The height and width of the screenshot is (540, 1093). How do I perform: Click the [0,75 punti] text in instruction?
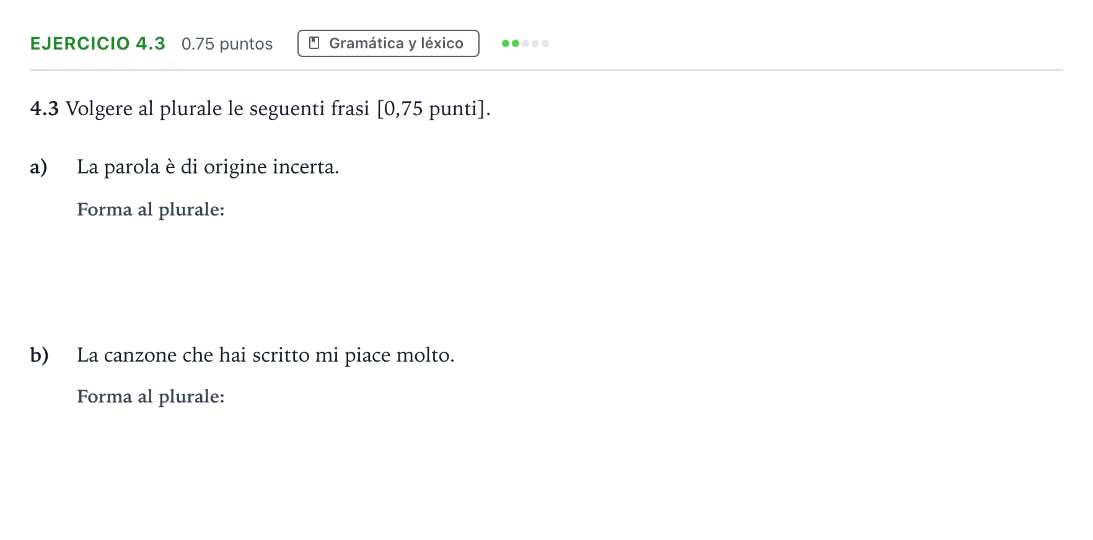tap(434, 109)
